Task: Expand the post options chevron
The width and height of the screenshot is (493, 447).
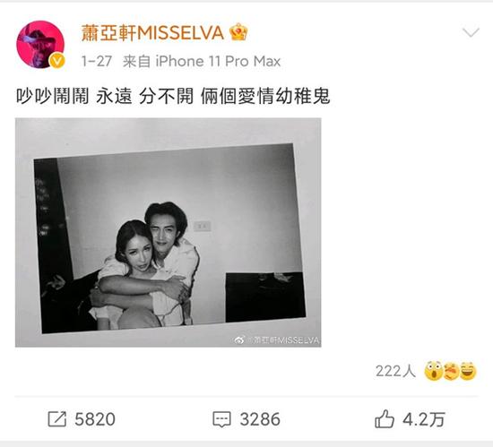Action: pos(471,32)
